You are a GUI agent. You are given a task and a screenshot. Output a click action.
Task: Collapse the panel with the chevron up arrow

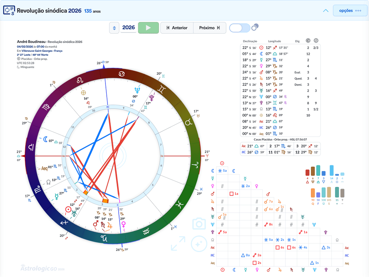[x=326, y=10]
